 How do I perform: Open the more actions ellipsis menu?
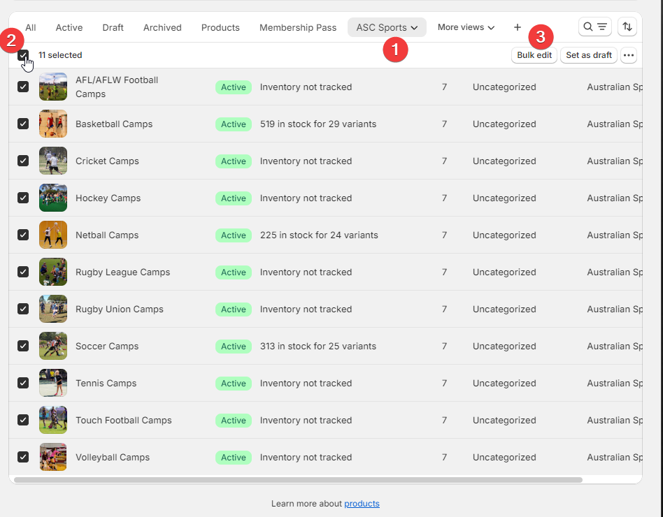pos(629,55)
